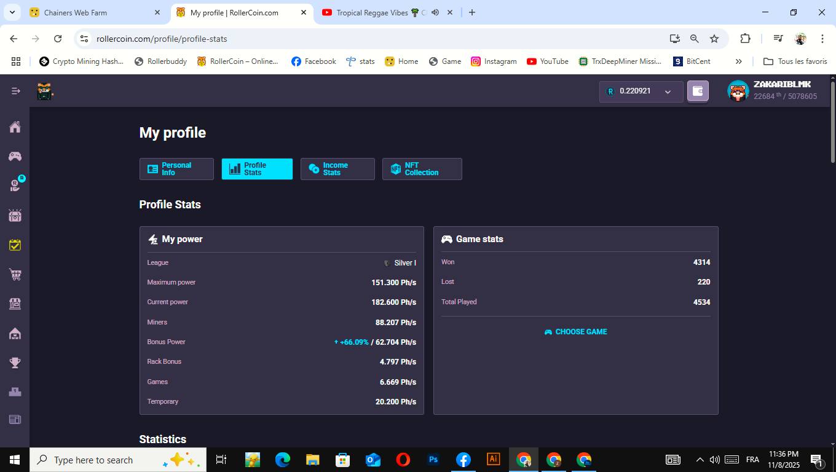Open the trophy icon in sidebar
This screenshot has height=472, width=836.
pyautogui.click(x=15, y=363)
